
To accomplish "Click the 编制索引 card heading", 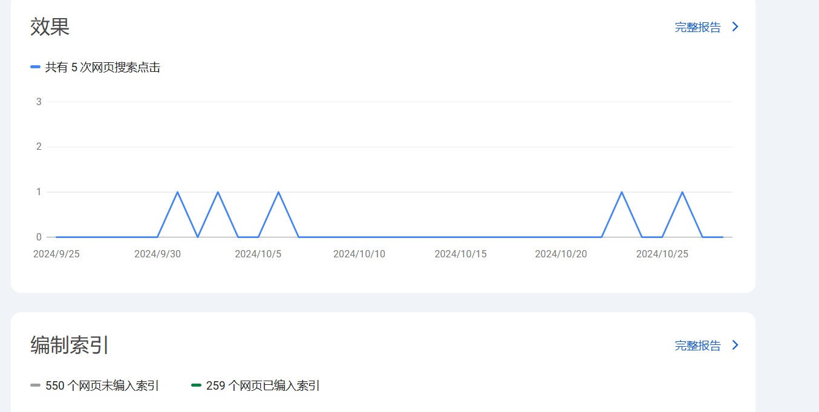I will [70, 346].
